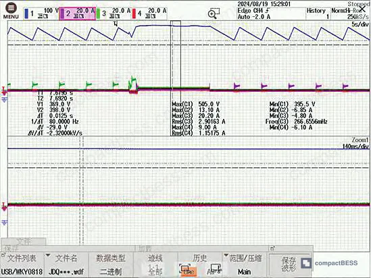Click the trigger position marker above waveform
The width and height of the screenshot is (371, 278).
click(x=116, y=24)
